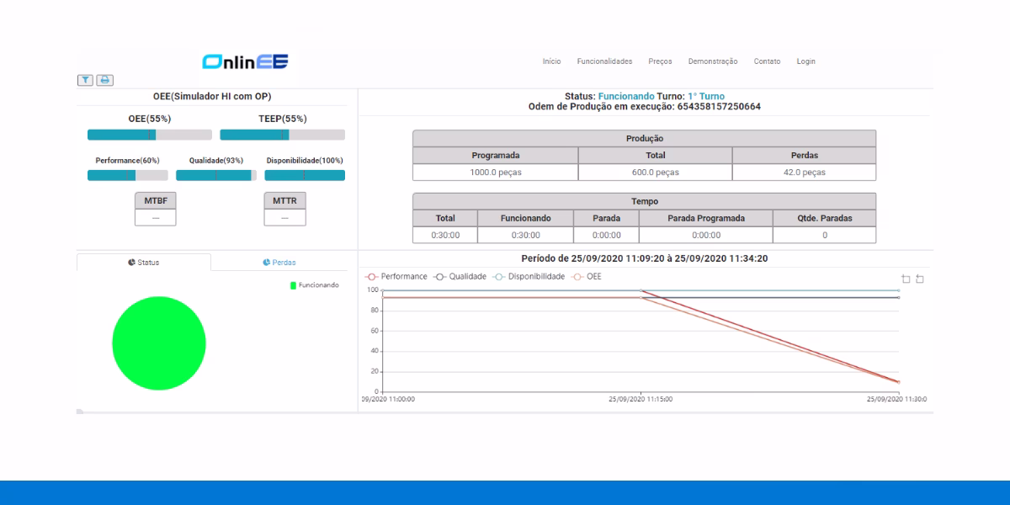Image resolution: width=1010 pixels, height=505 pixels.
Task: Click the filter funnel icon button
Action: point(86,80)
